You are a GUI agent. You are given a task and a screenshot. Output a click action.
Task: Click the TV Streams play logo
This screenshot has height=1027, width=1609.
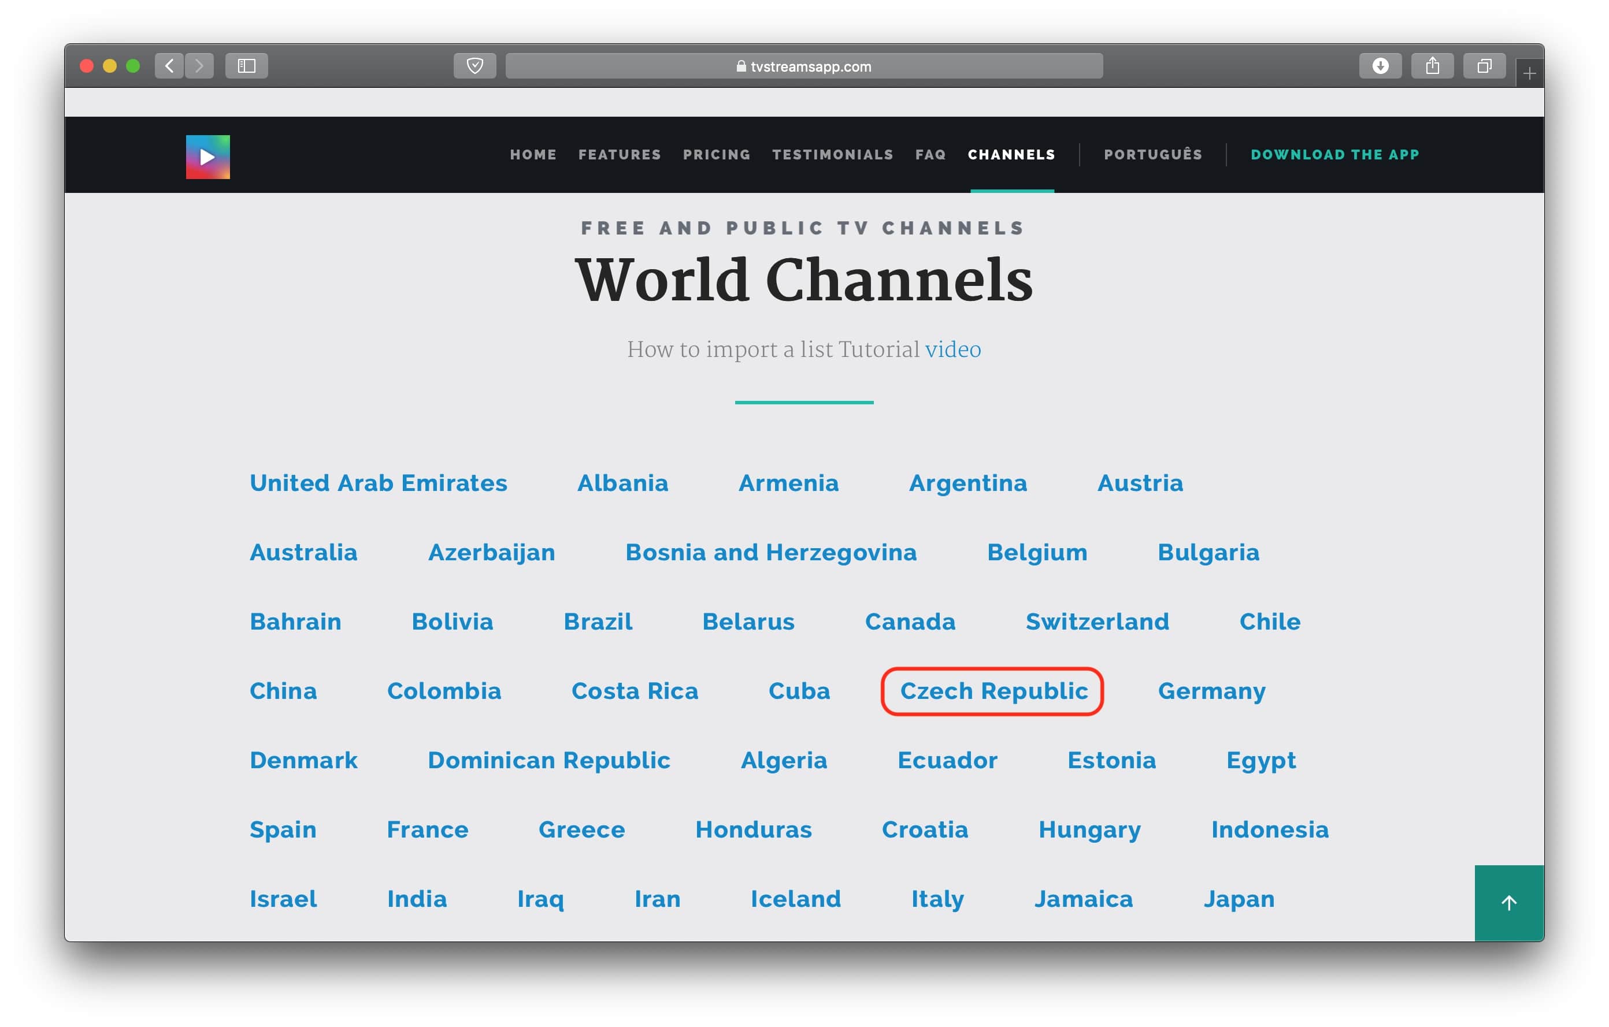[x=208, y=157]
